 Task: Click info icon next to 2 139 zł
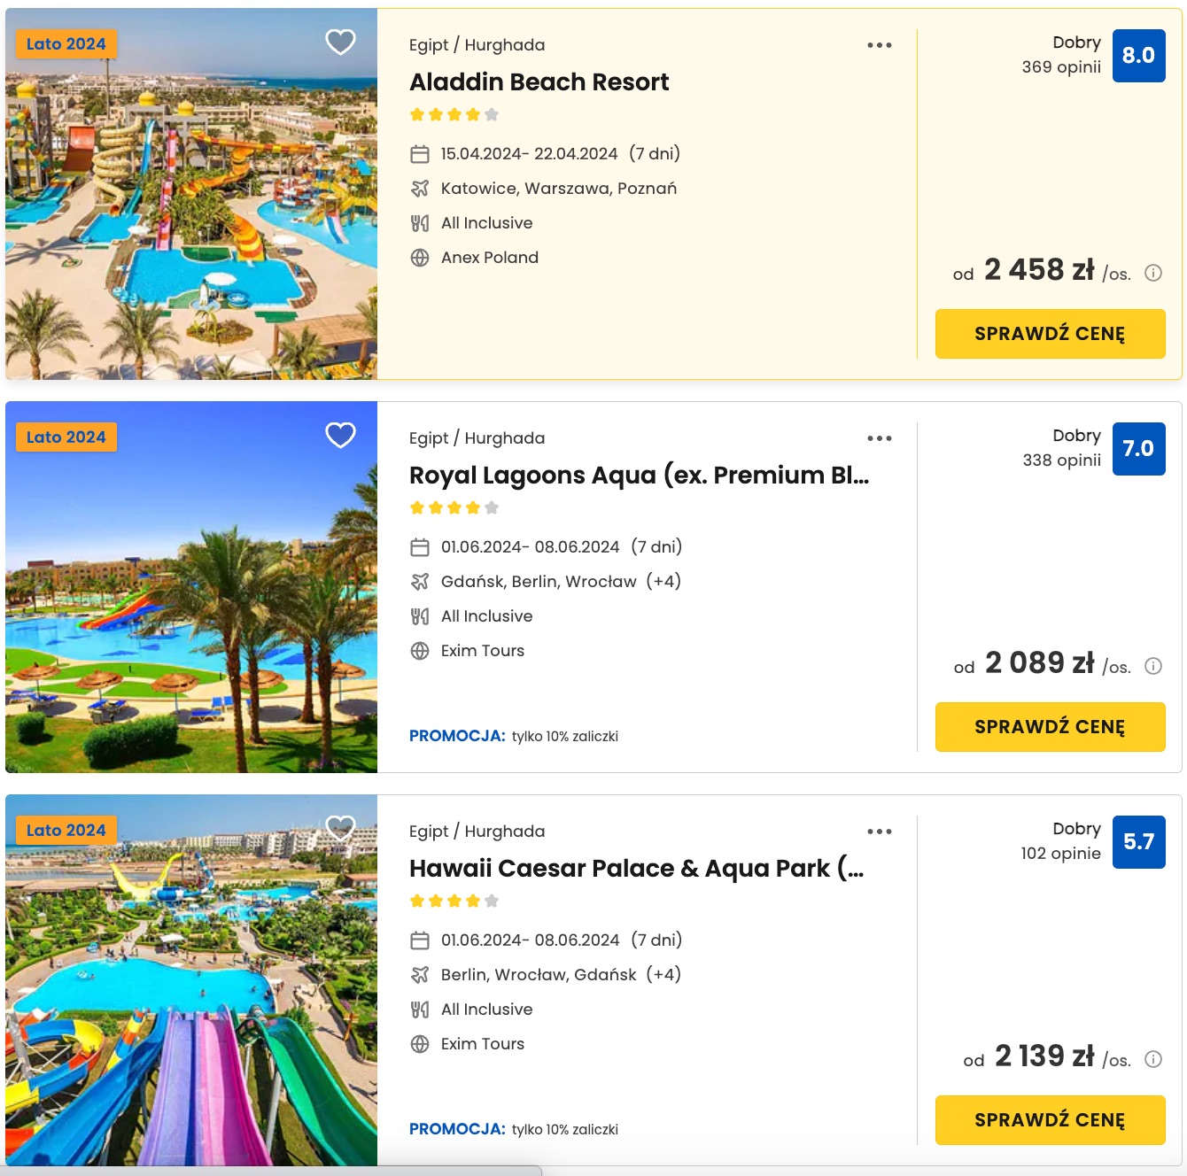(1153, 1059)
